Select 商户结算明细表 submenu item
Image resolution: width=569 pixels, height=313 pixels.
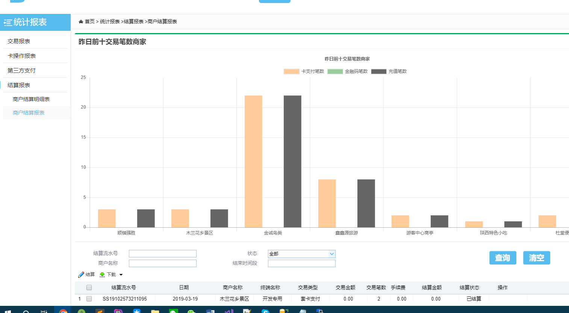coord(31,99)
